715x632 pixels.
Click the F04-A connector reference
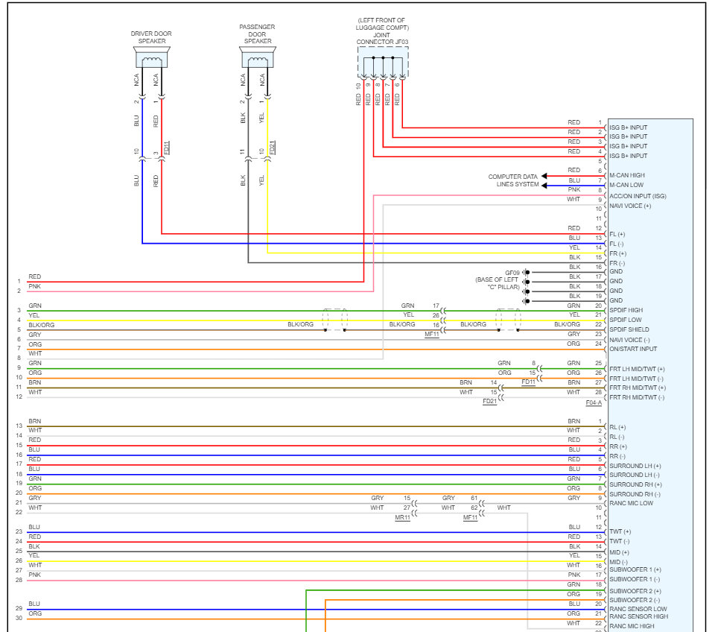pyautogui.click(x=594, y=403)
